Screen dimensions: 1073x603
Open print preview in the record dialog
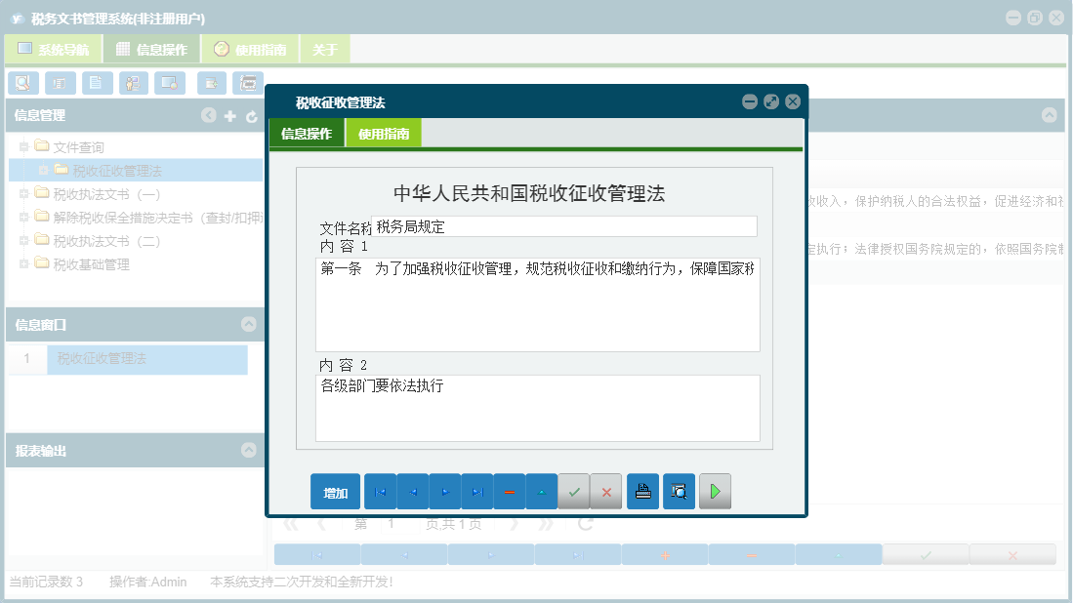tap(678, 491)
